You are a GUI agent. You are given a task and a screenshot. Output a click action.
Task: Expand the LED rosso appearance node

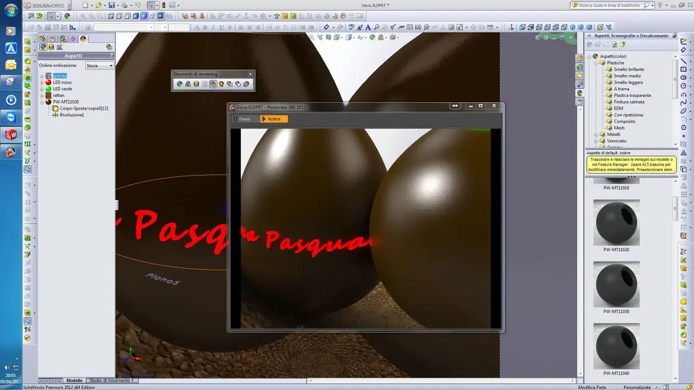tap(42, 82)
